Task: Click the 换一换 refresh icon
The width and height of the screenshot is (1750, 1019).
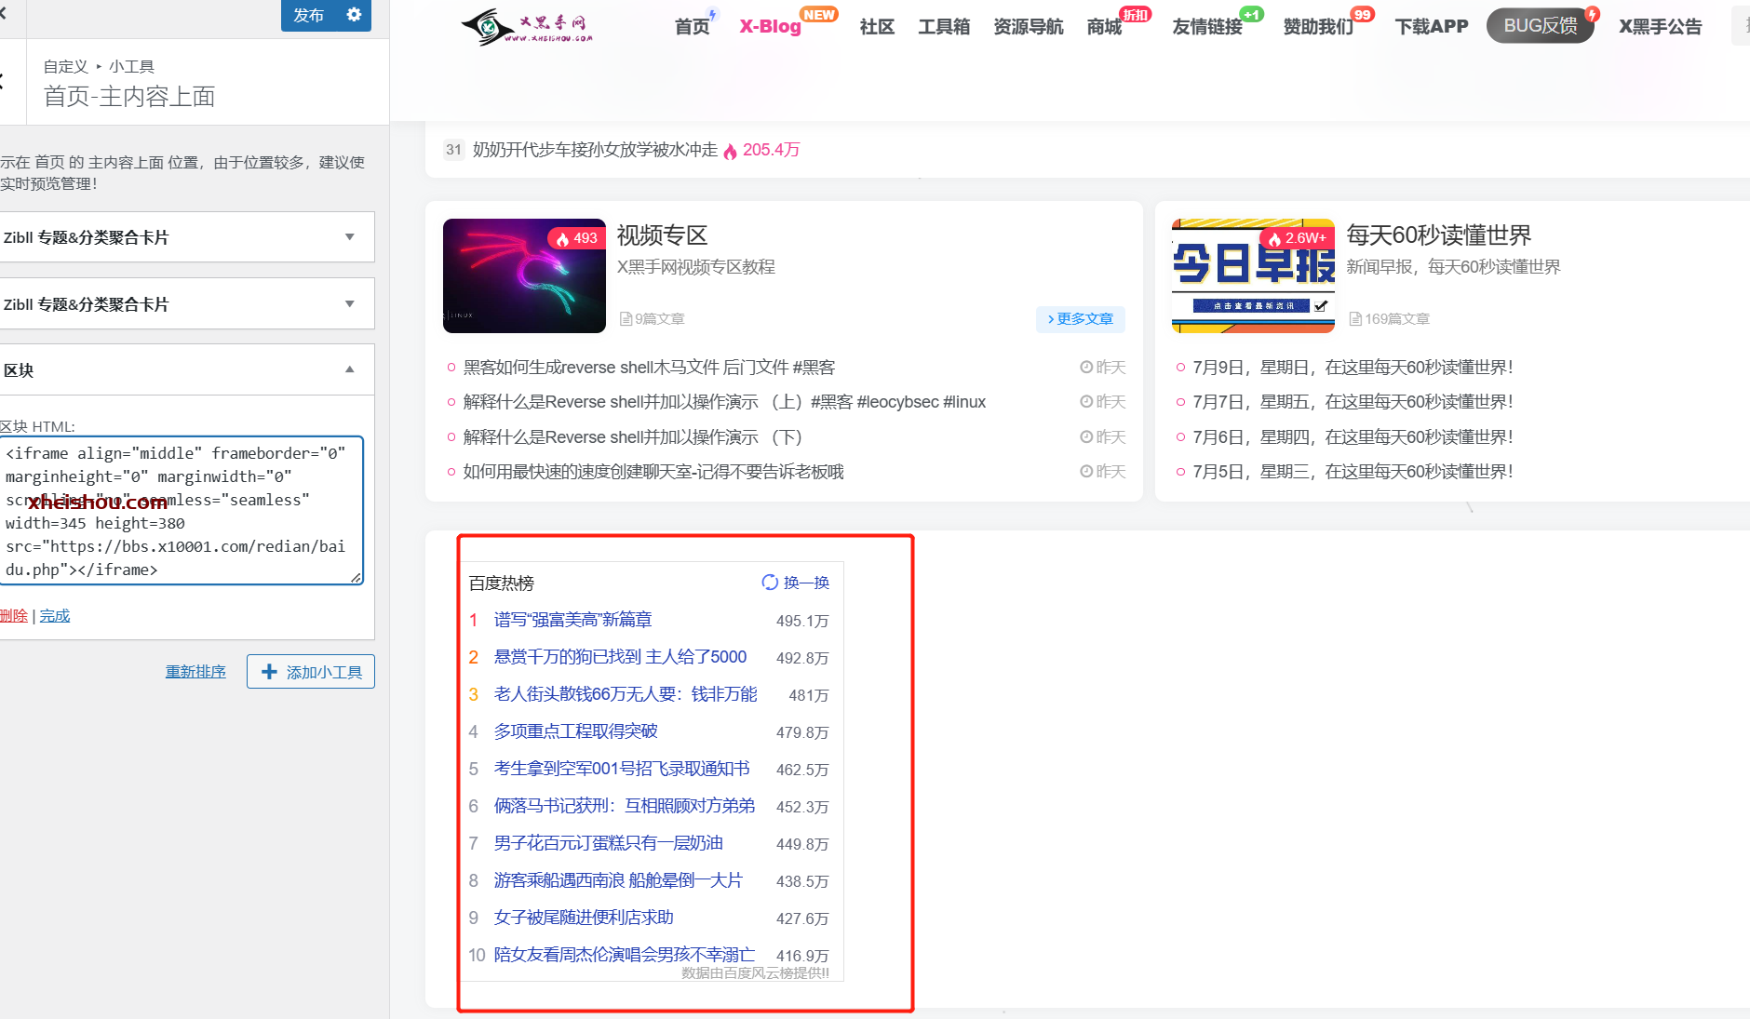Action: pyautogui.click(x=770, y=583)
